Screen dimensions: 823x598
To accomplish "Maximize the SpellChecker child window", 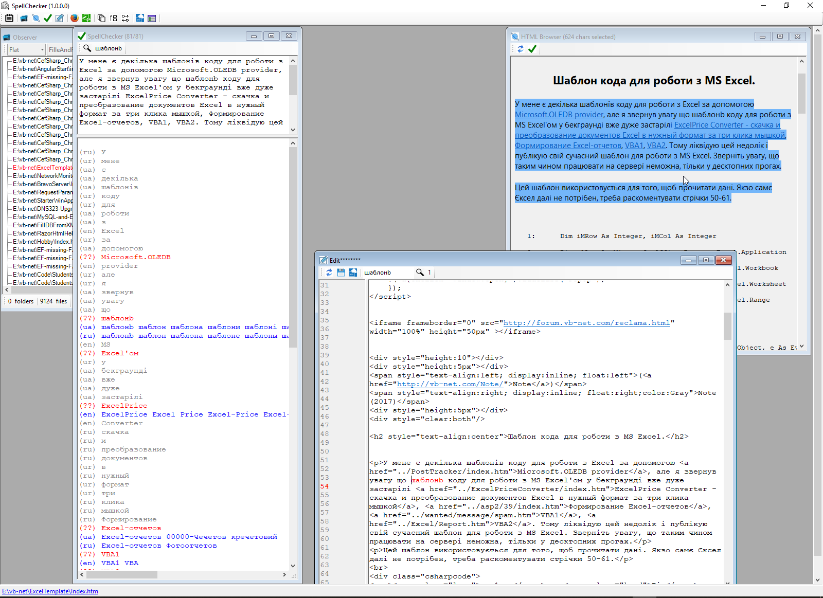I will 271,36.
